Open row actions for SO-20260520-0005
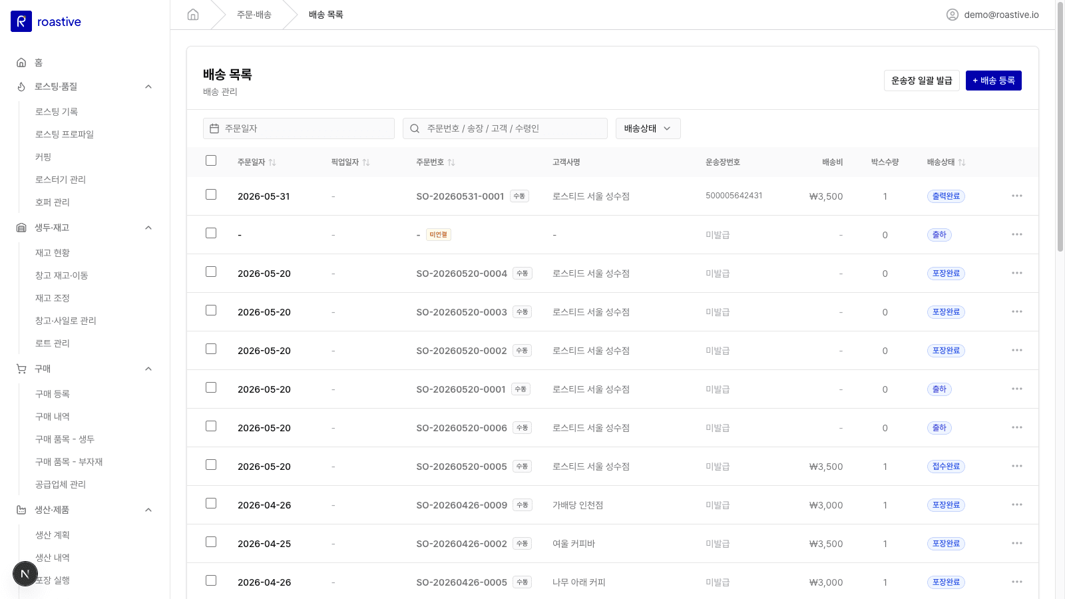Image resolution: width=1065 pixels, height=599 pixels. [x=1017, y=466]
